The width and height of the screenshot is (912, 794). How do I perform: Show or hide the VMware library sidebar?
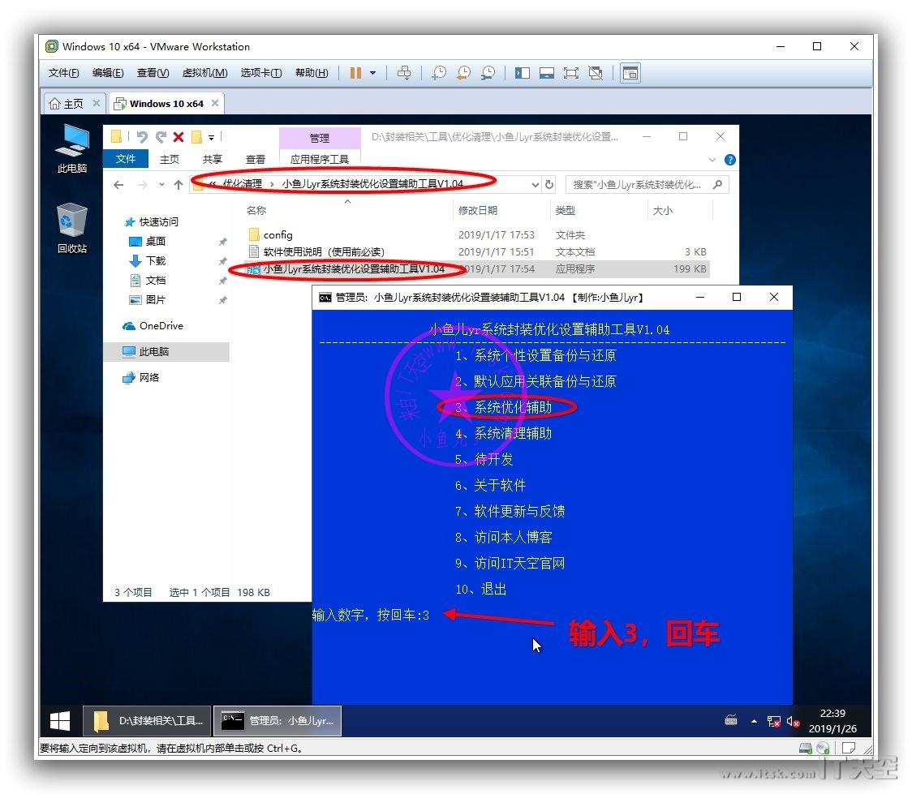click(523, 73)
